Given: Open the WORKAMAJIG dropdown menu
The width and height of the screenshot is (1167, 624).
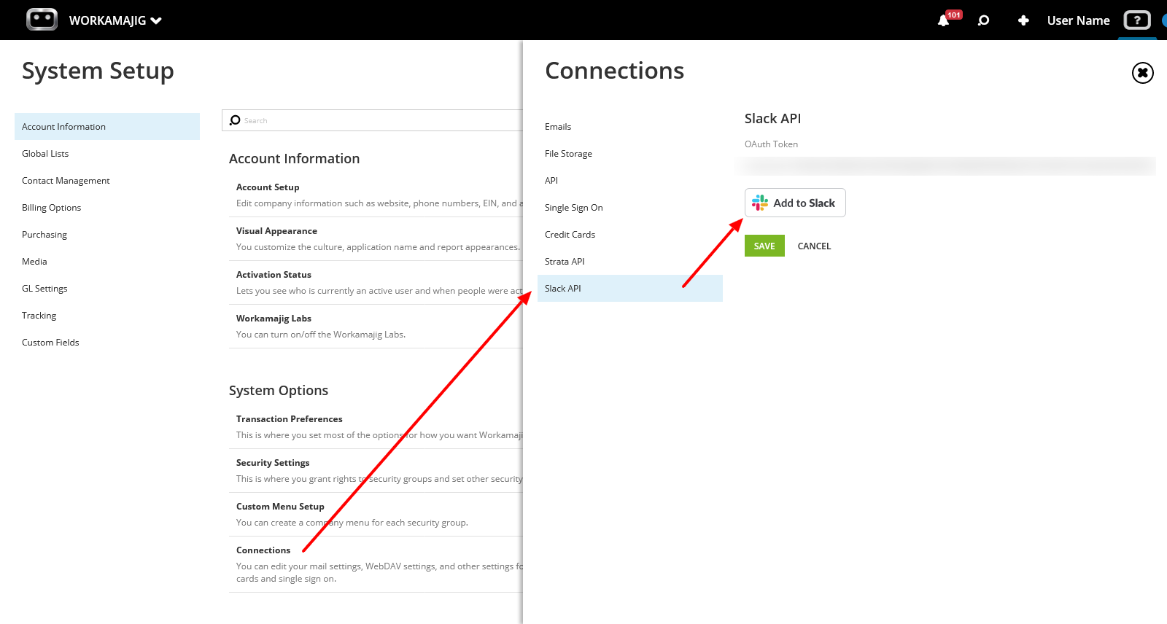Looking at the screenshot, I should pos(115,20).
